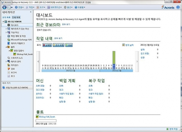Image resolution: width=182 pixels, height=132 pixels.
Task: Open the 라이센스 icon
Action: pos(9,65)
